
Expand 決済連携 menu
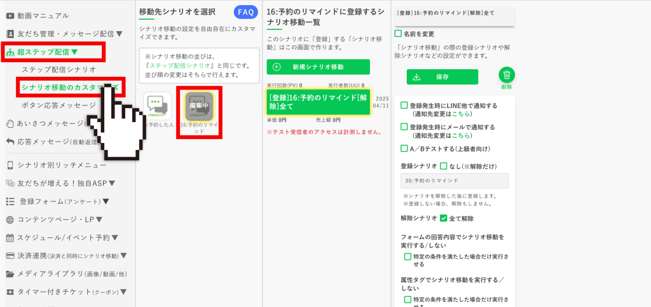pos(66,256)
